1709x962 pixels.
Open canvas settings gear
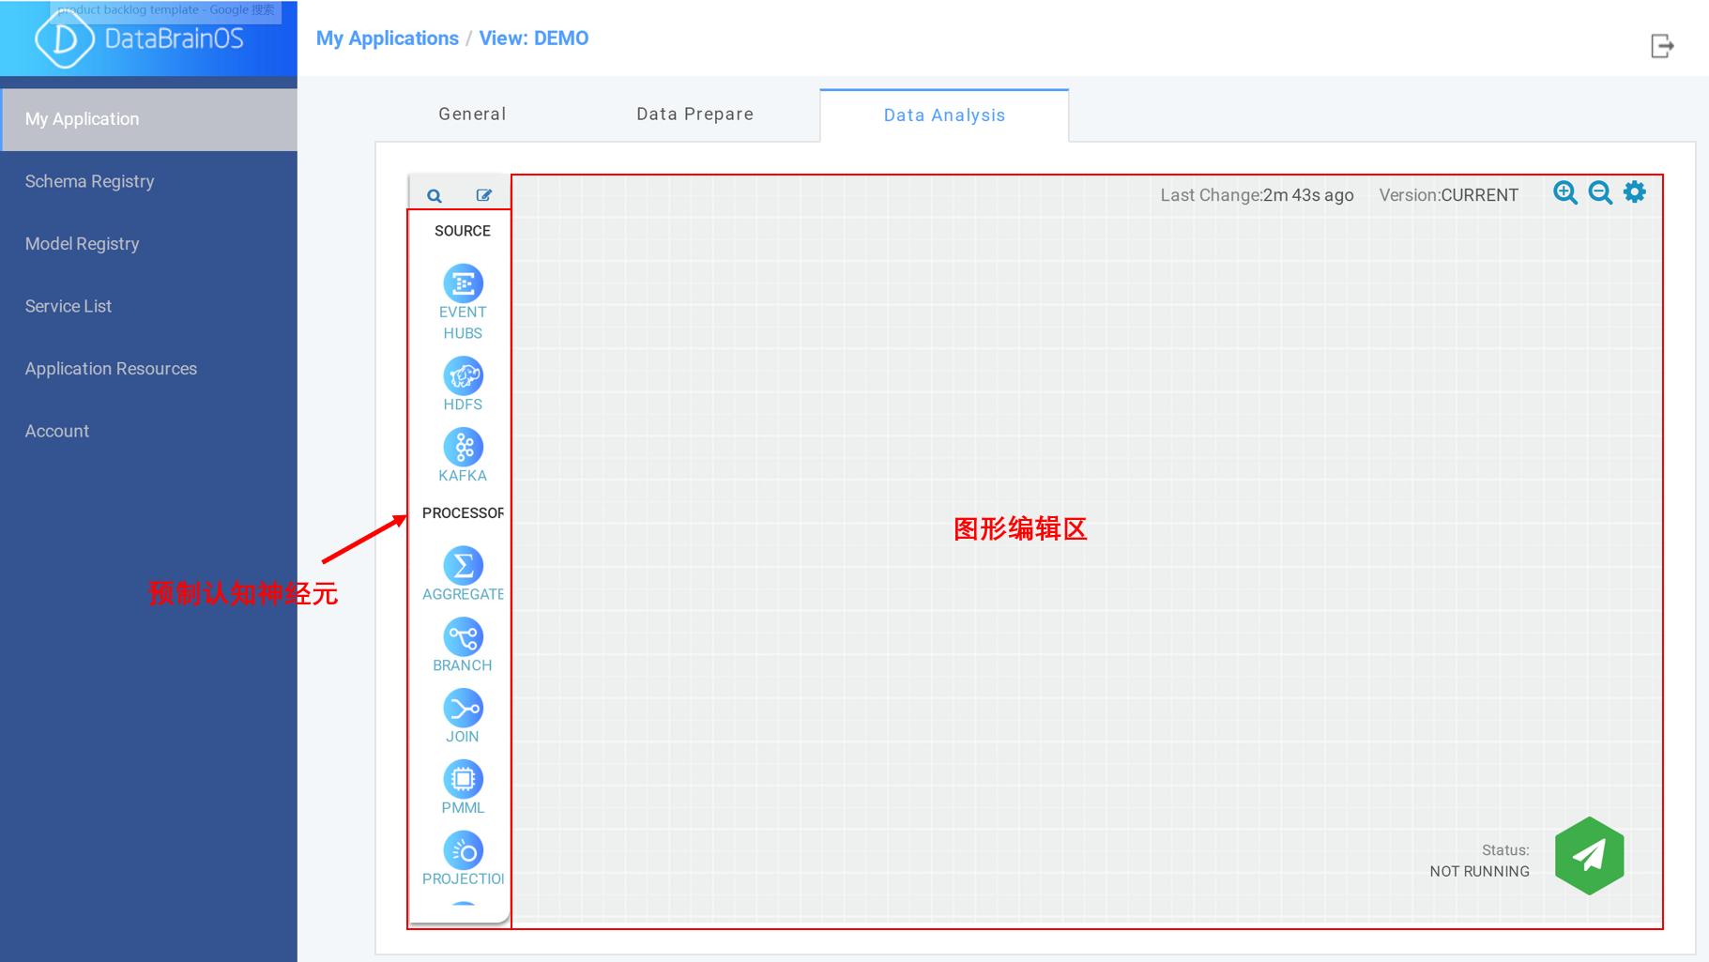1635,191
